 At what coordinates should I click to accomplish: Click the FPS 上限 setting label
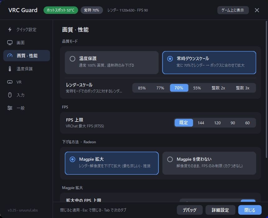(74, 120)
